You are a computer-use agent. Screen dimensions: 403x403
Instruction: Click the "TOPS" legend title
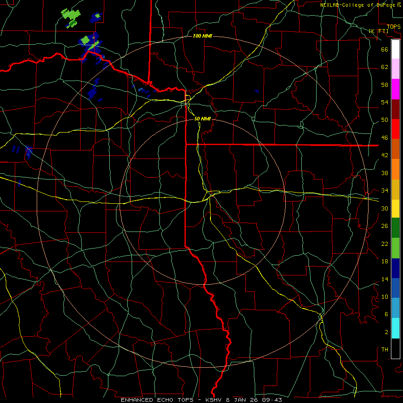[394, 27]
